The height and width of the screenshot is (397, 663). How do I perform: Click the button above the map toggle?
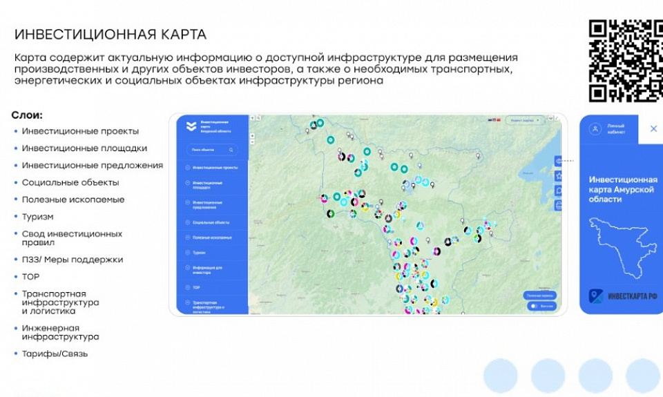539,295
